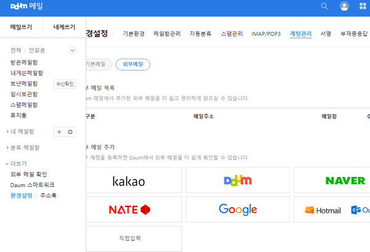Open 스팸메일함 spam folder
Viewport: 370px width, 252px height.
24,105
